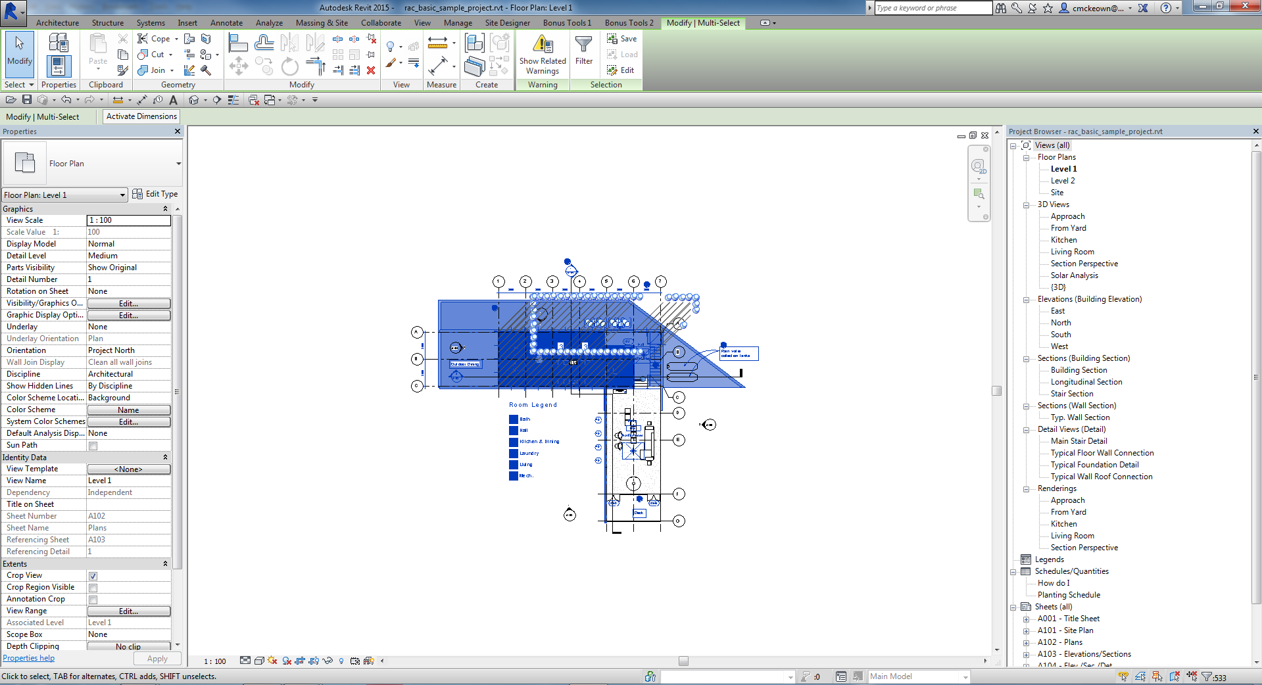Viewport: 1262px width, 685px height.
Task: Click the View Scale input field
Action: (128, 220)
